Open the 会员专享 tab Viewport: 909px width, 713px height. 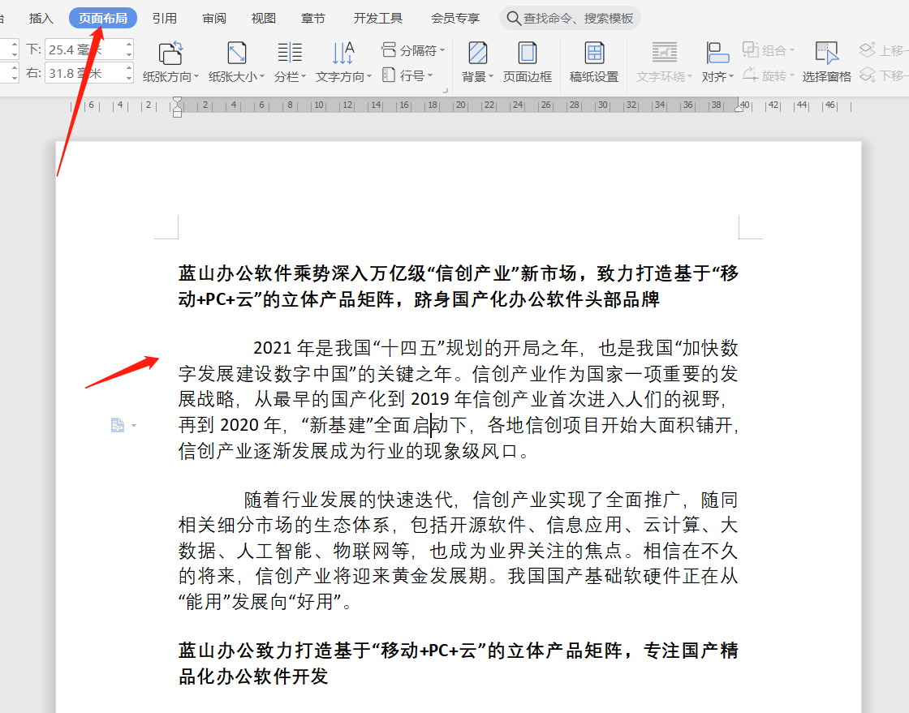tap(455, 19)
